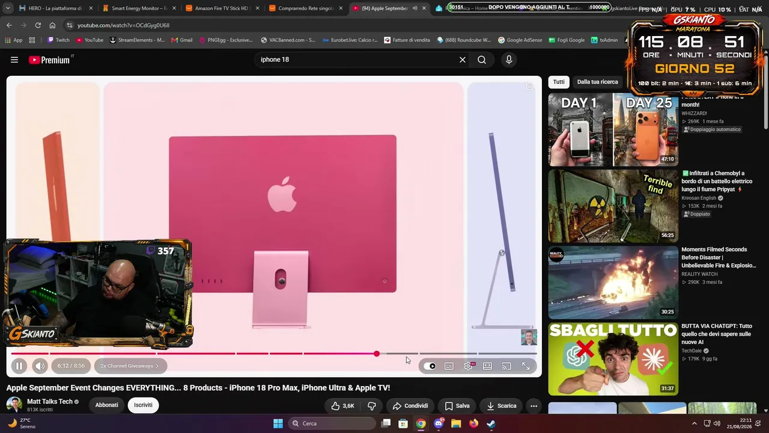This screenshot has width=769, height=433.
Task: Open the Chernobyl 'Terrible find' thumbnail
Action: pyautogui.click(x=613, y=206)
